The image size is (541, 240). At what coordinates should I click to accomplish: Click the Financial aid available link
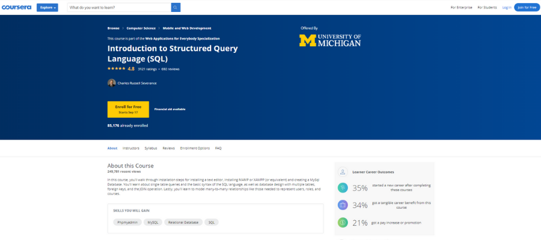(170, 109)
